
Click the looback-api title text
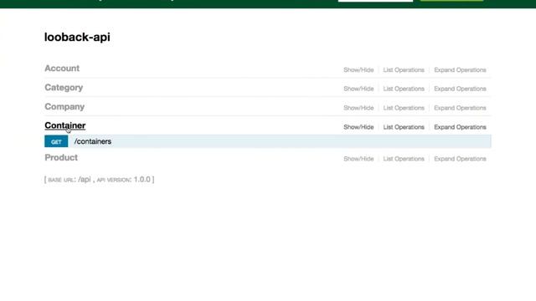77,37
